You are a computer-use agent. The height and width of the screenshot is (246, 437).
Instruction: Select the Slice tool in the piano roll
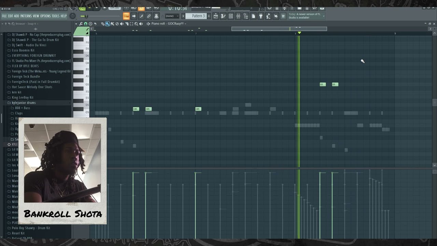click(x=126, y=24)
